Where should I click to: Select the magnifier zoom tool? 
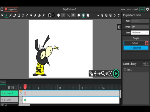click(103, 74)
